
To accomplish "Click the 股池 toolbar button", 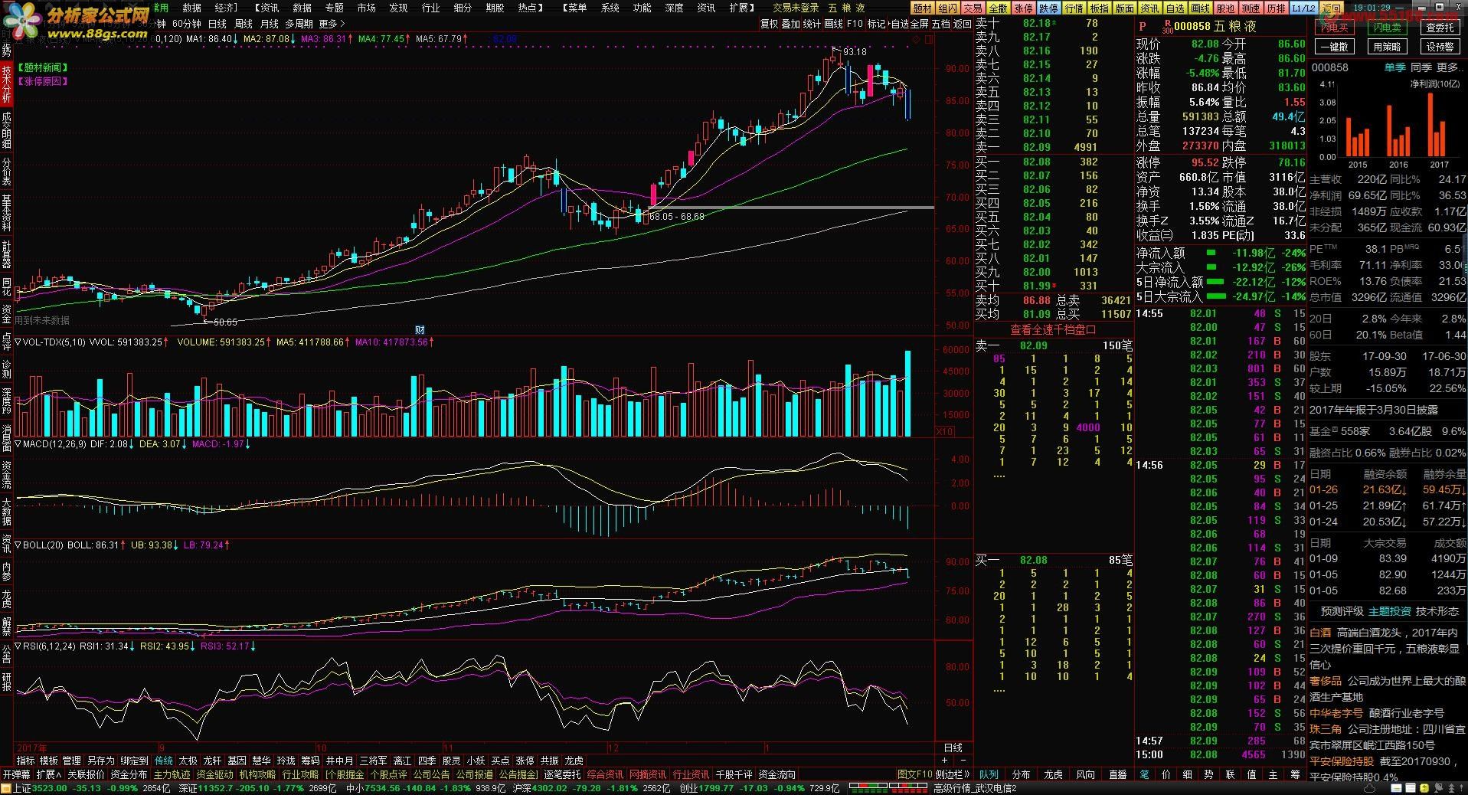I will tap(1225, 8).
